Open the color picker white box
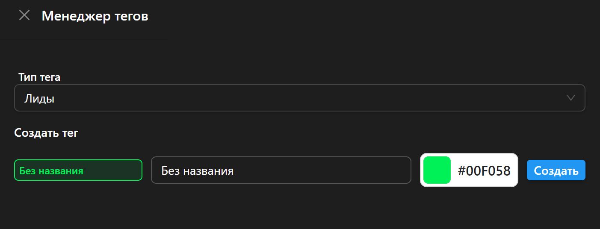The height and width of the screenshot is (229, 600). [x=469, y=170]
